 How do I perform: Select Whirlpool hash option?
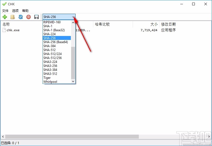(x=57, y=81)
